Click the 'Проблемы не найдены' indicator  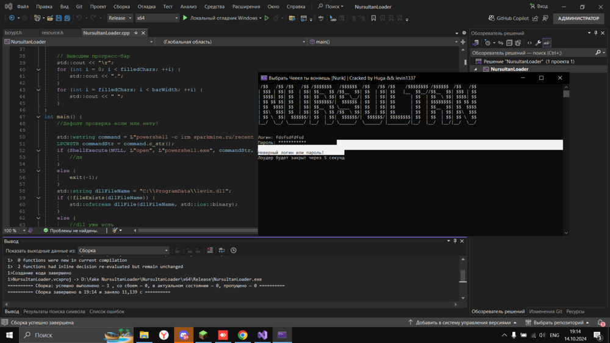click(70, 231)
